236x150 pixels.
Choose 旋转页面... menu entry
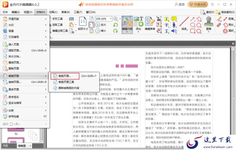point(25,82)
